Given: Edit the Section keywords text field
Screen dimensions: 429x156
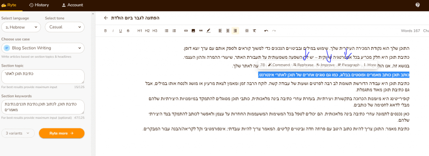Looking at the screenshot, I should (x=43, y=107).
